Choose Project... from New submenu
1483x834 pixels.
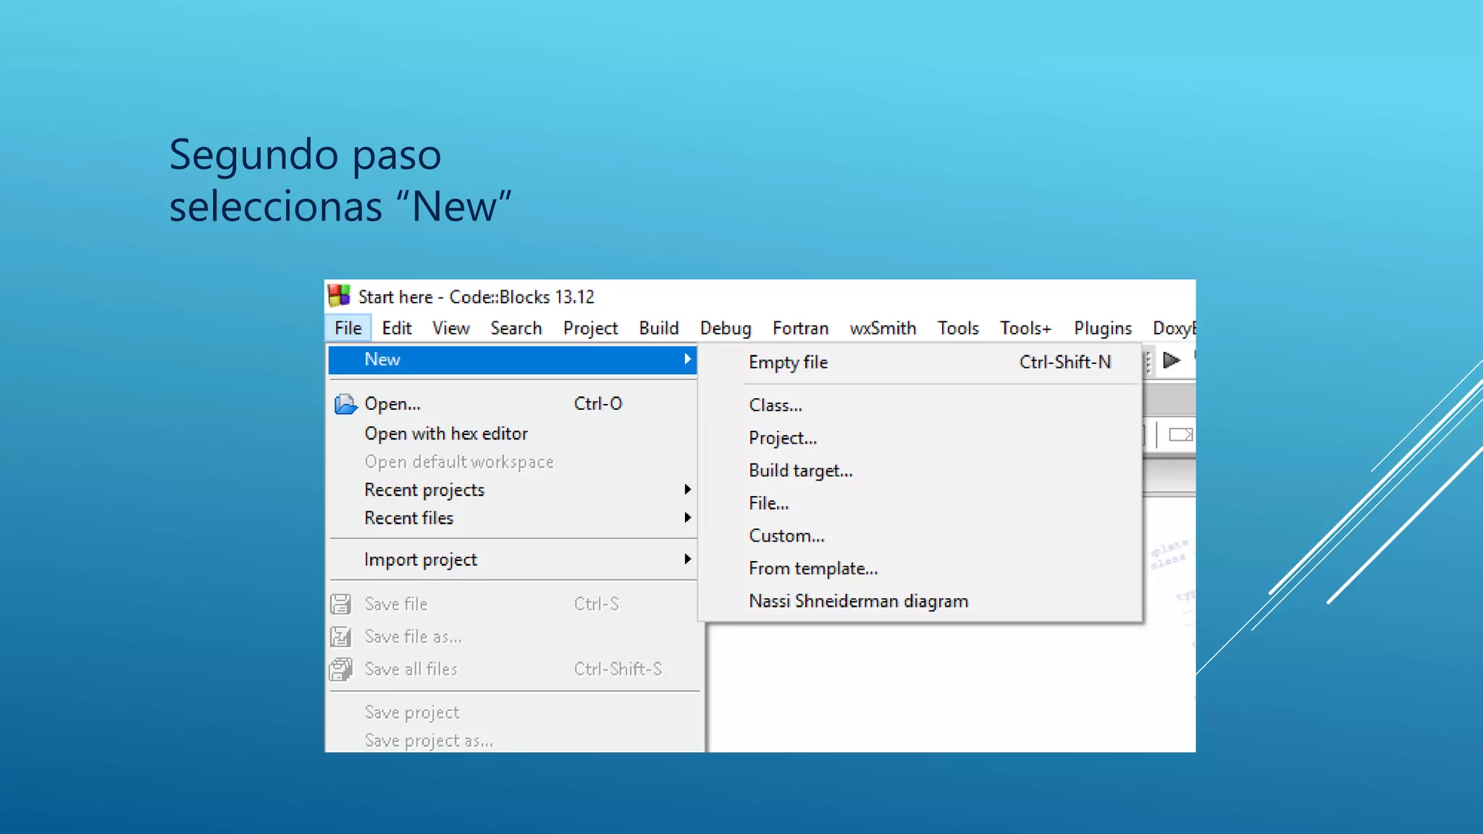pos(920,438)
